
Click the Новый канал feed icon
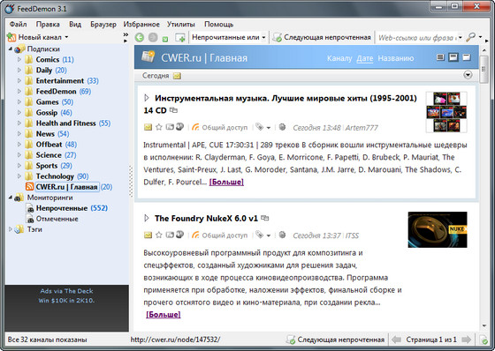point(11,37)
